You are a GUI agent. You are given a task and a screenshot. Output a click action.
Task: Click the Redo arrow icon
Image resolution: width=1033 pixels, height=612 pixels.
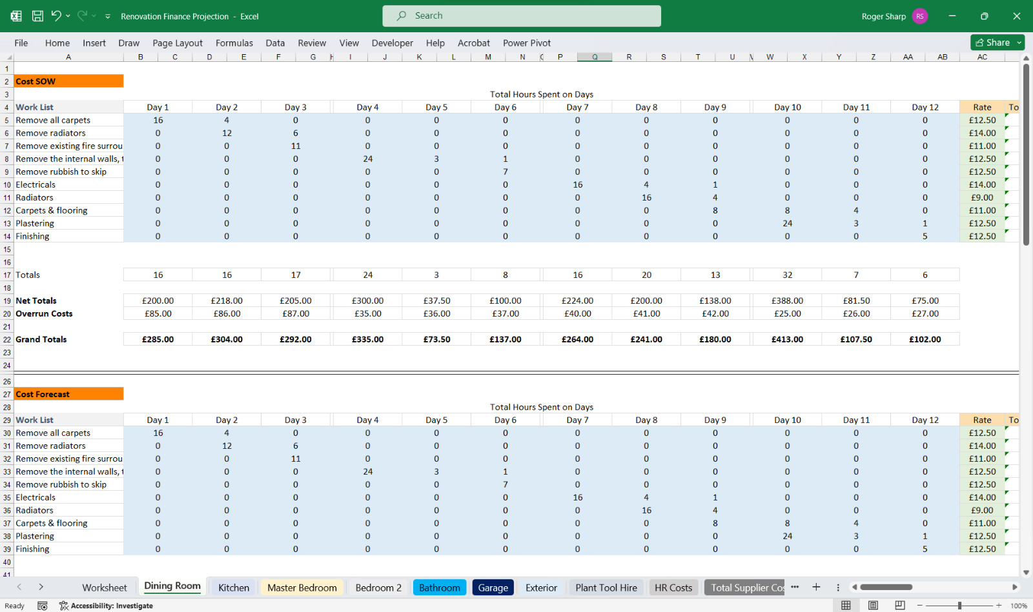click(82, 16)
